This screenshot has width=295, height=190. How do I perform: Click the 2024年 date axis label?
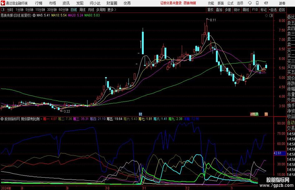[6, 188]
